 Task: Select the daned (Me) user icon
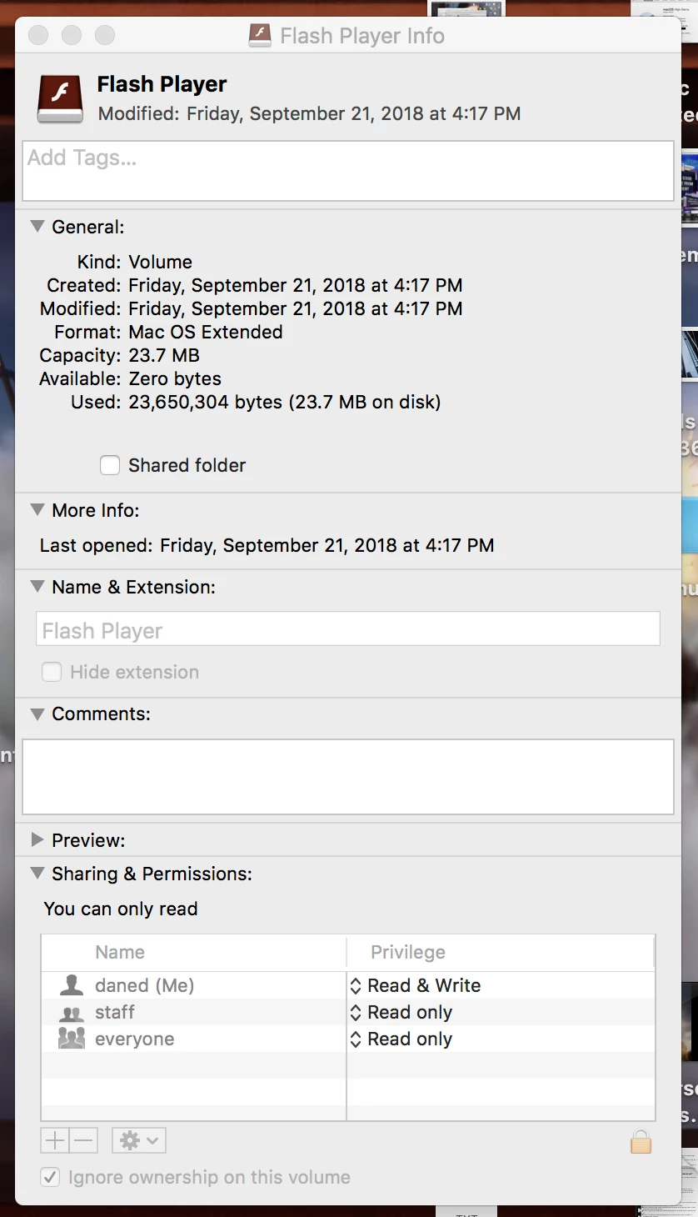[72, 985]
